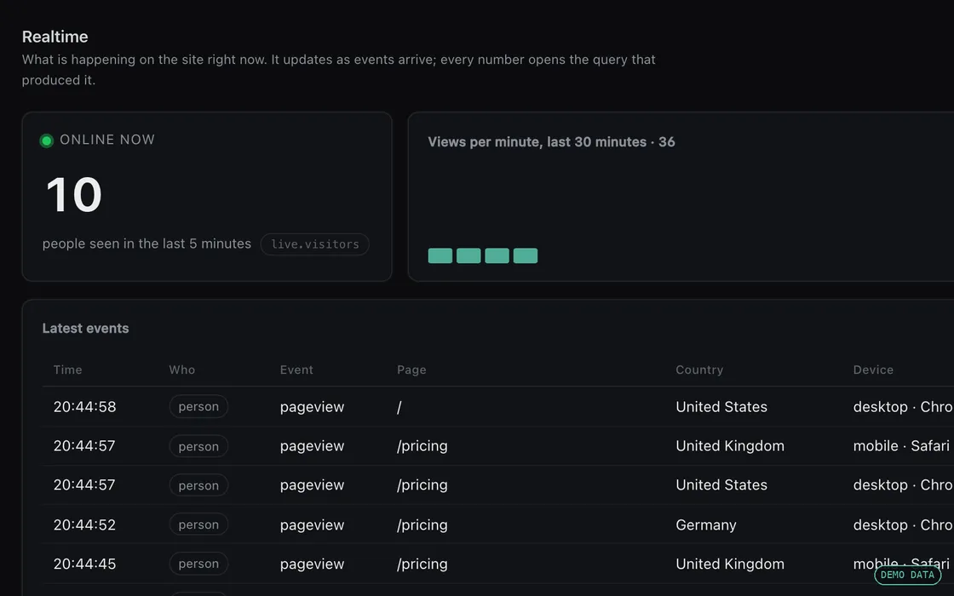This screenshot has width=954, height=596.
Task: Click the desktop device cell in the Germany row
Action: pos(903,524)
